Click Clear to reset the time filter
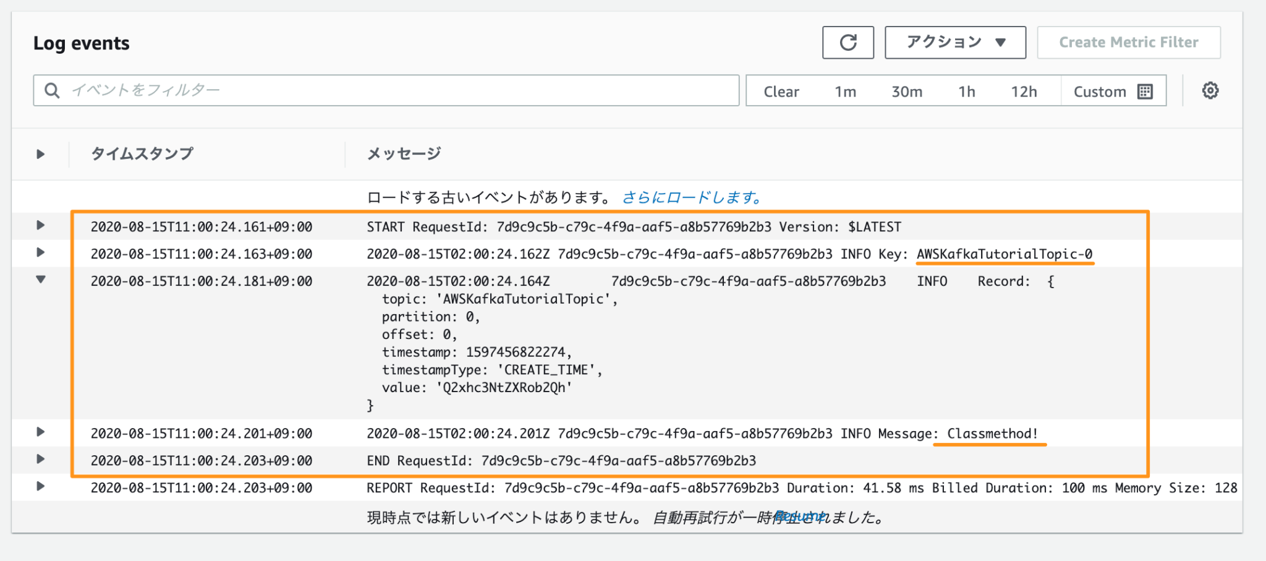Screen dimensions: 1266x561 click(781, 91)
